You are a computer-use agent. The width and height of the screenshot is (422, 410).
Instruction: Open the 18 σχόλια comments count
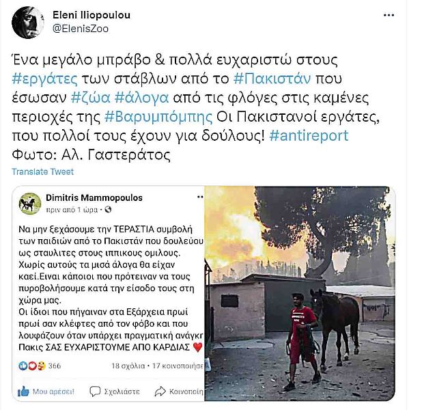(x=128, y=366)
